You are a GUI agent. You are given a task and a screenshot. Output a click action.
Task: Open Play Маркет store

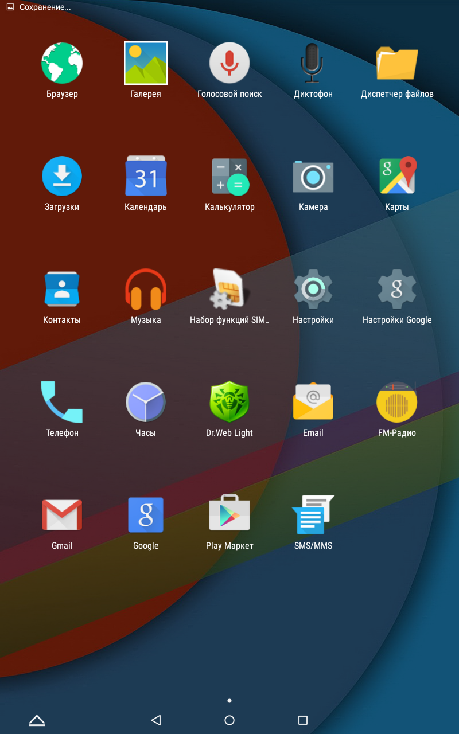pyautogui.click(x=229, y=515)
